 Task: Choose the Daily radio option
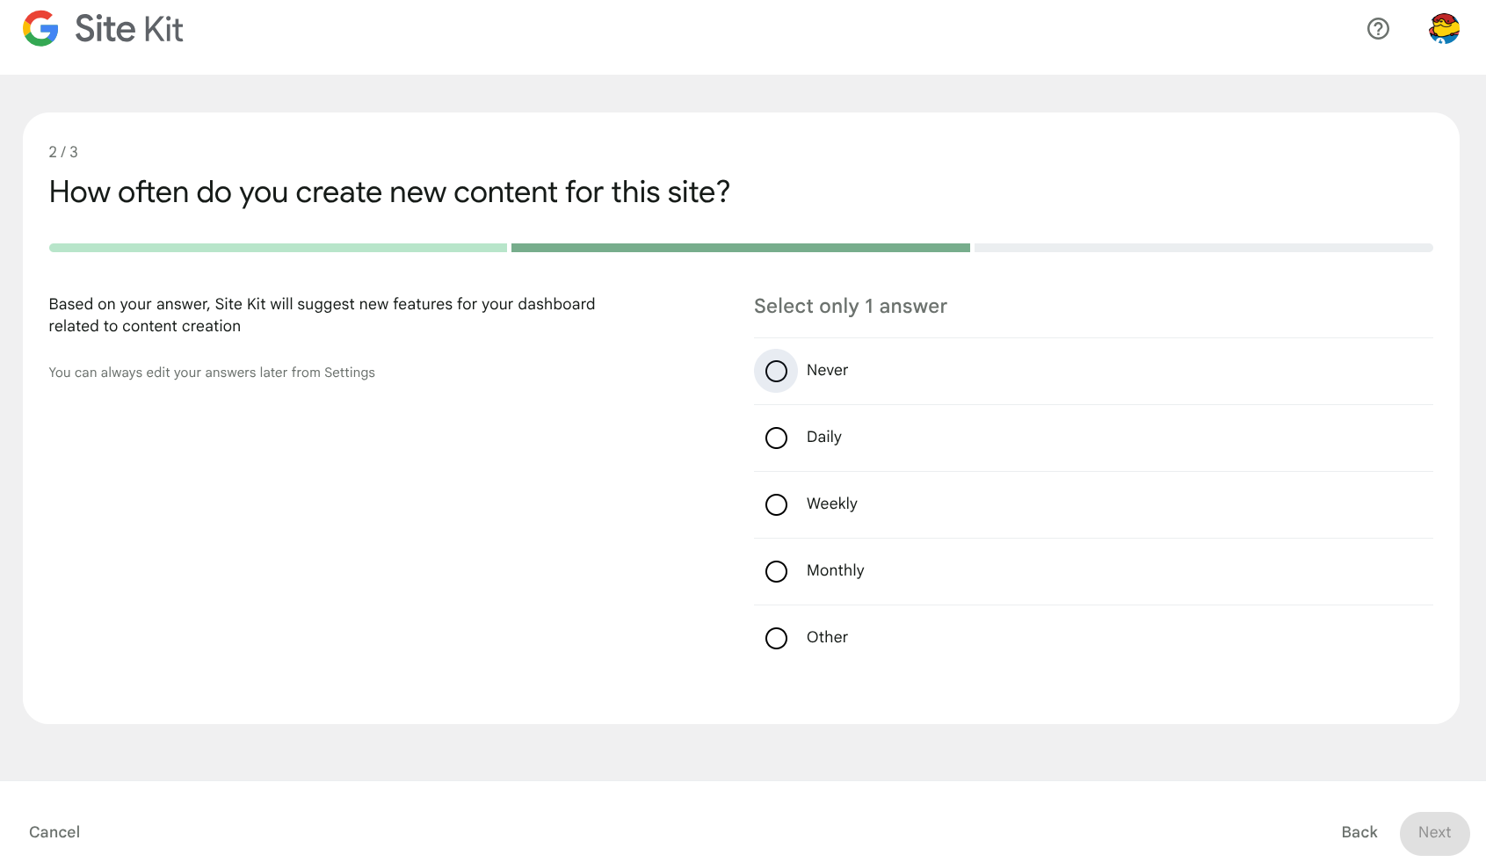pyautogui.click(x=776, y=438)
